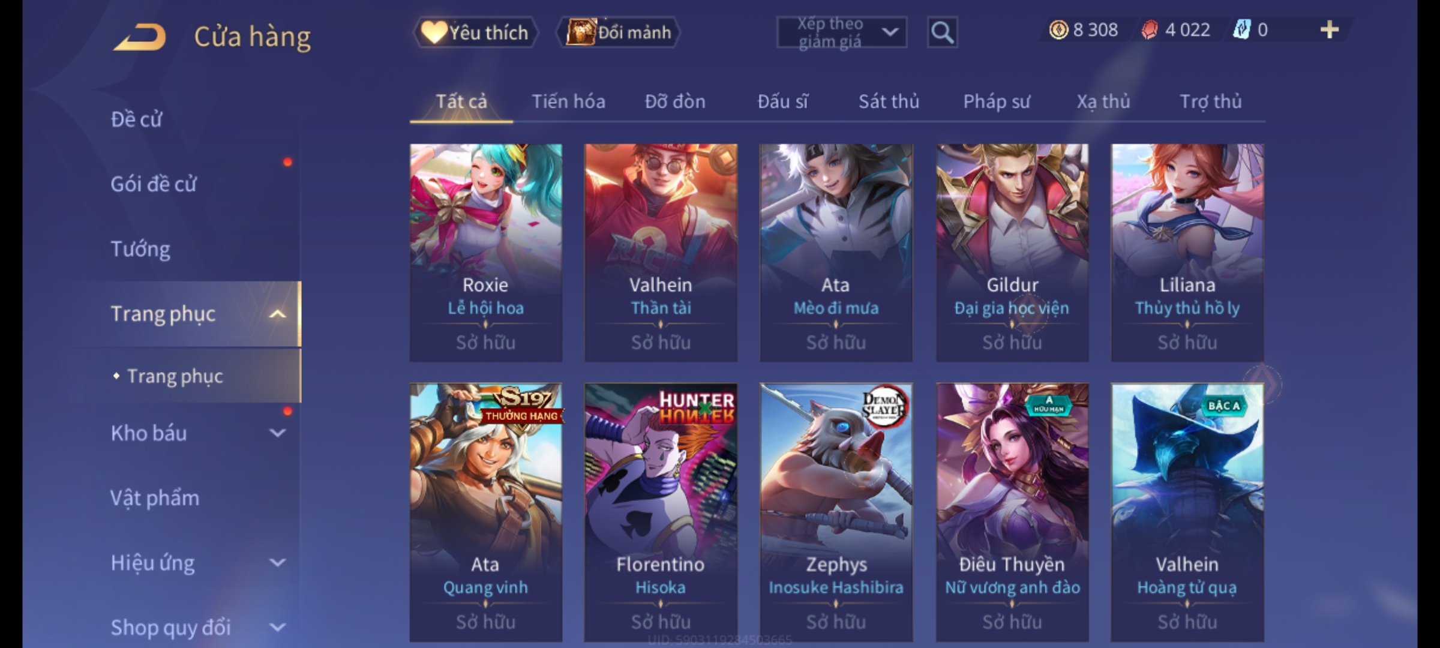
Task: Select Roxie Lễ hội hoa skin card
Action: click(x=486, y=253)
